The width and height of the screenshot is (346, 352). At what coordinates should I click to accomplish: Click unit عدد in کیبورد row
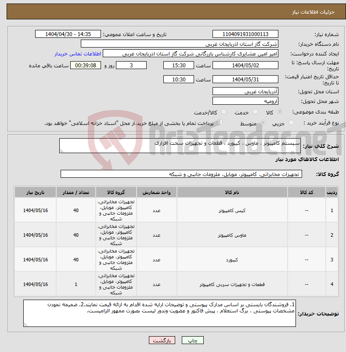click(x=156, y=260)
